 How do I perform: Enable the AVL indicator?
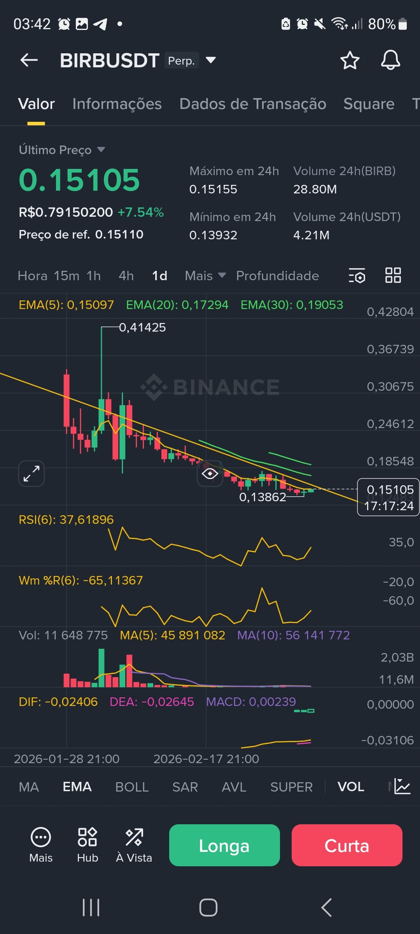point(234,787)
